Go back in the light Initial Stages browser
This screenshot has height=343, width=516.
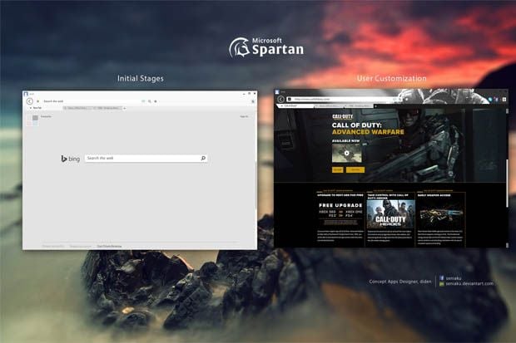click(x=30, y=101)
